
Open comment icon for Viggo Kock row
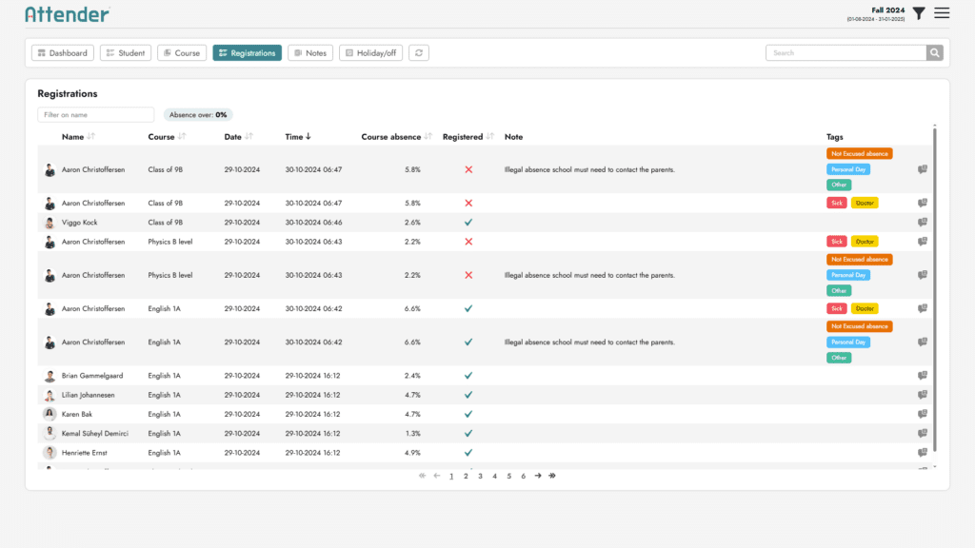pos(923,223)
